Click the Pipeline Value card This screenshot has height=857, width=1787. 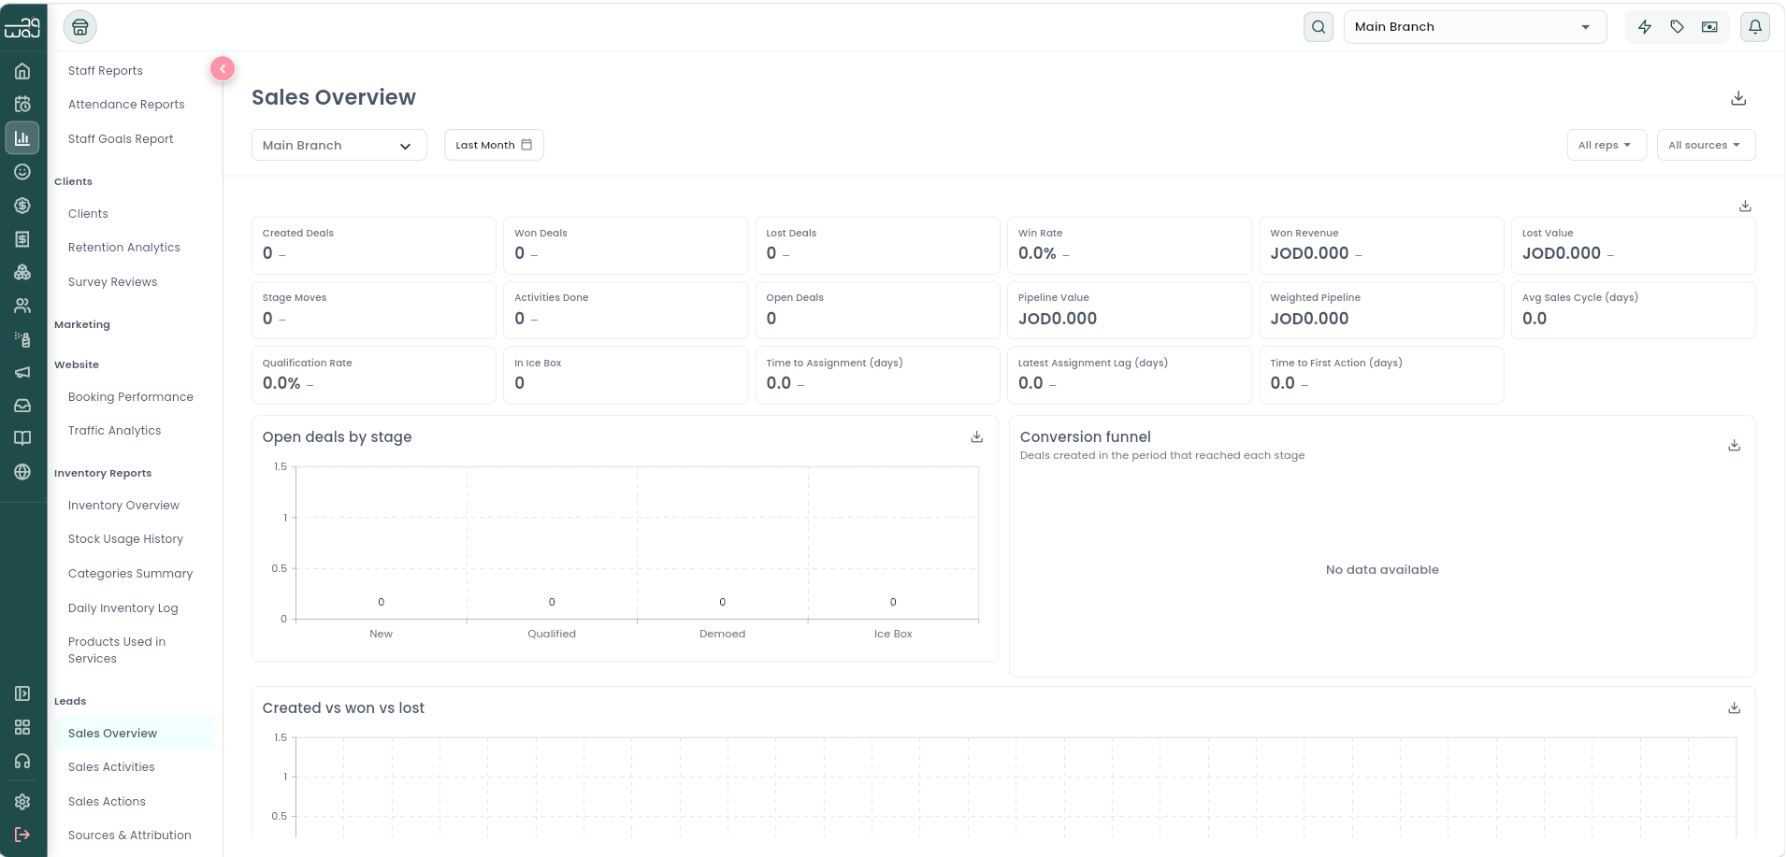(1129, 310)
